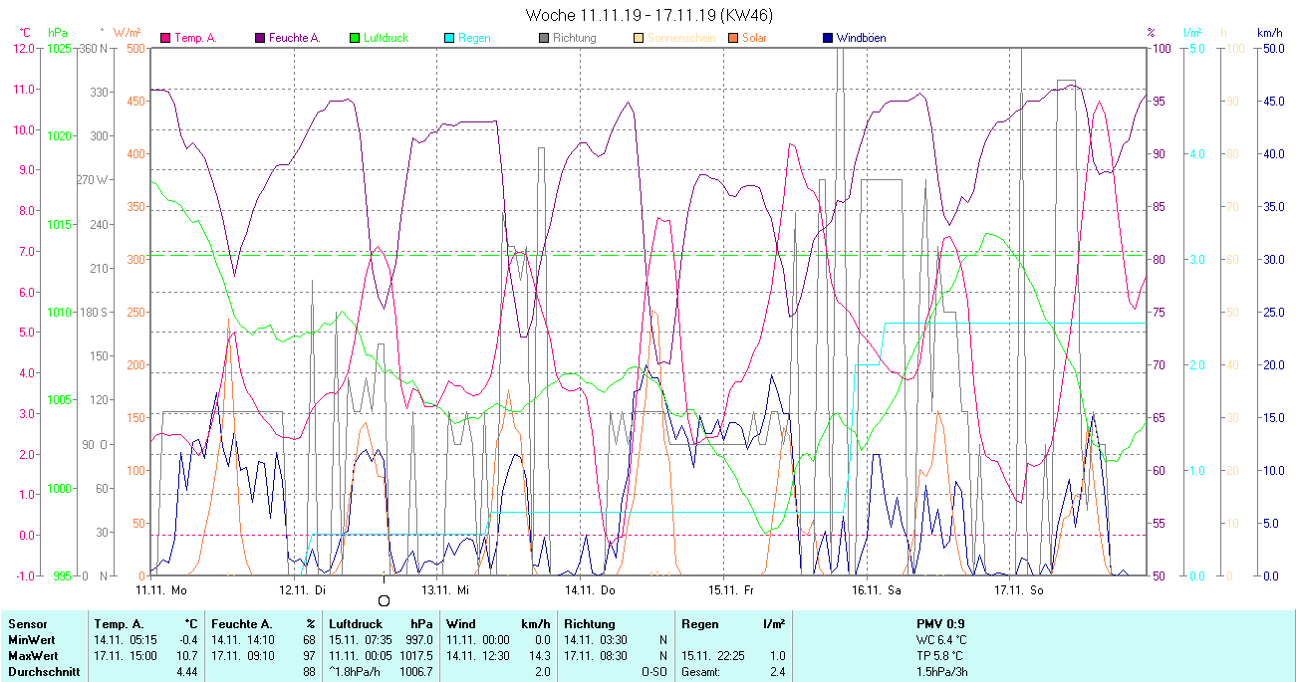Click the minimum temperature value '-0.4'
The height and width of the screenshot is (682, 1296).
[187, 640]
